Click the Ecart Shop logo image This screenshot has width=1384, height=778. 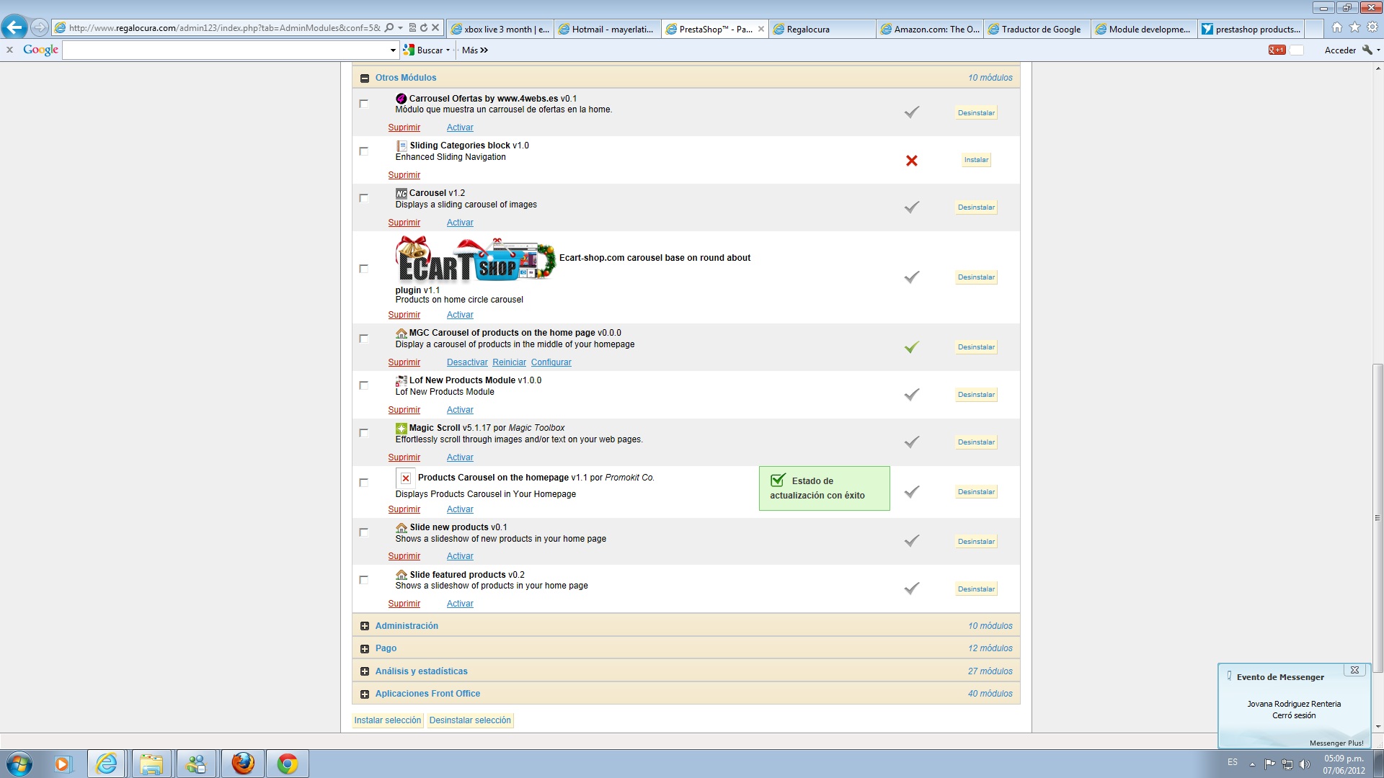476,259
